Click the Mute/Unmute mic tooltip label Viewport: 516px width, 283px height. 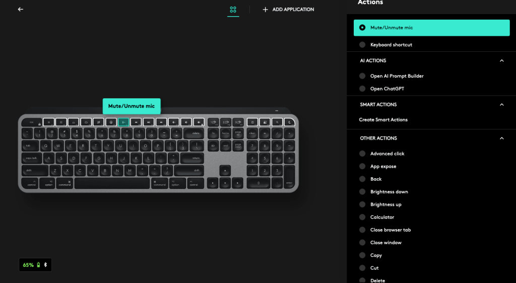132,106
